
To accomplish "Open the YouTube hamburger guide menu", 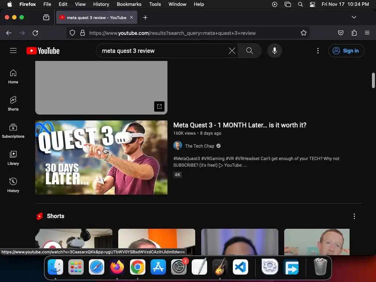I will click(x=13, y=51).
